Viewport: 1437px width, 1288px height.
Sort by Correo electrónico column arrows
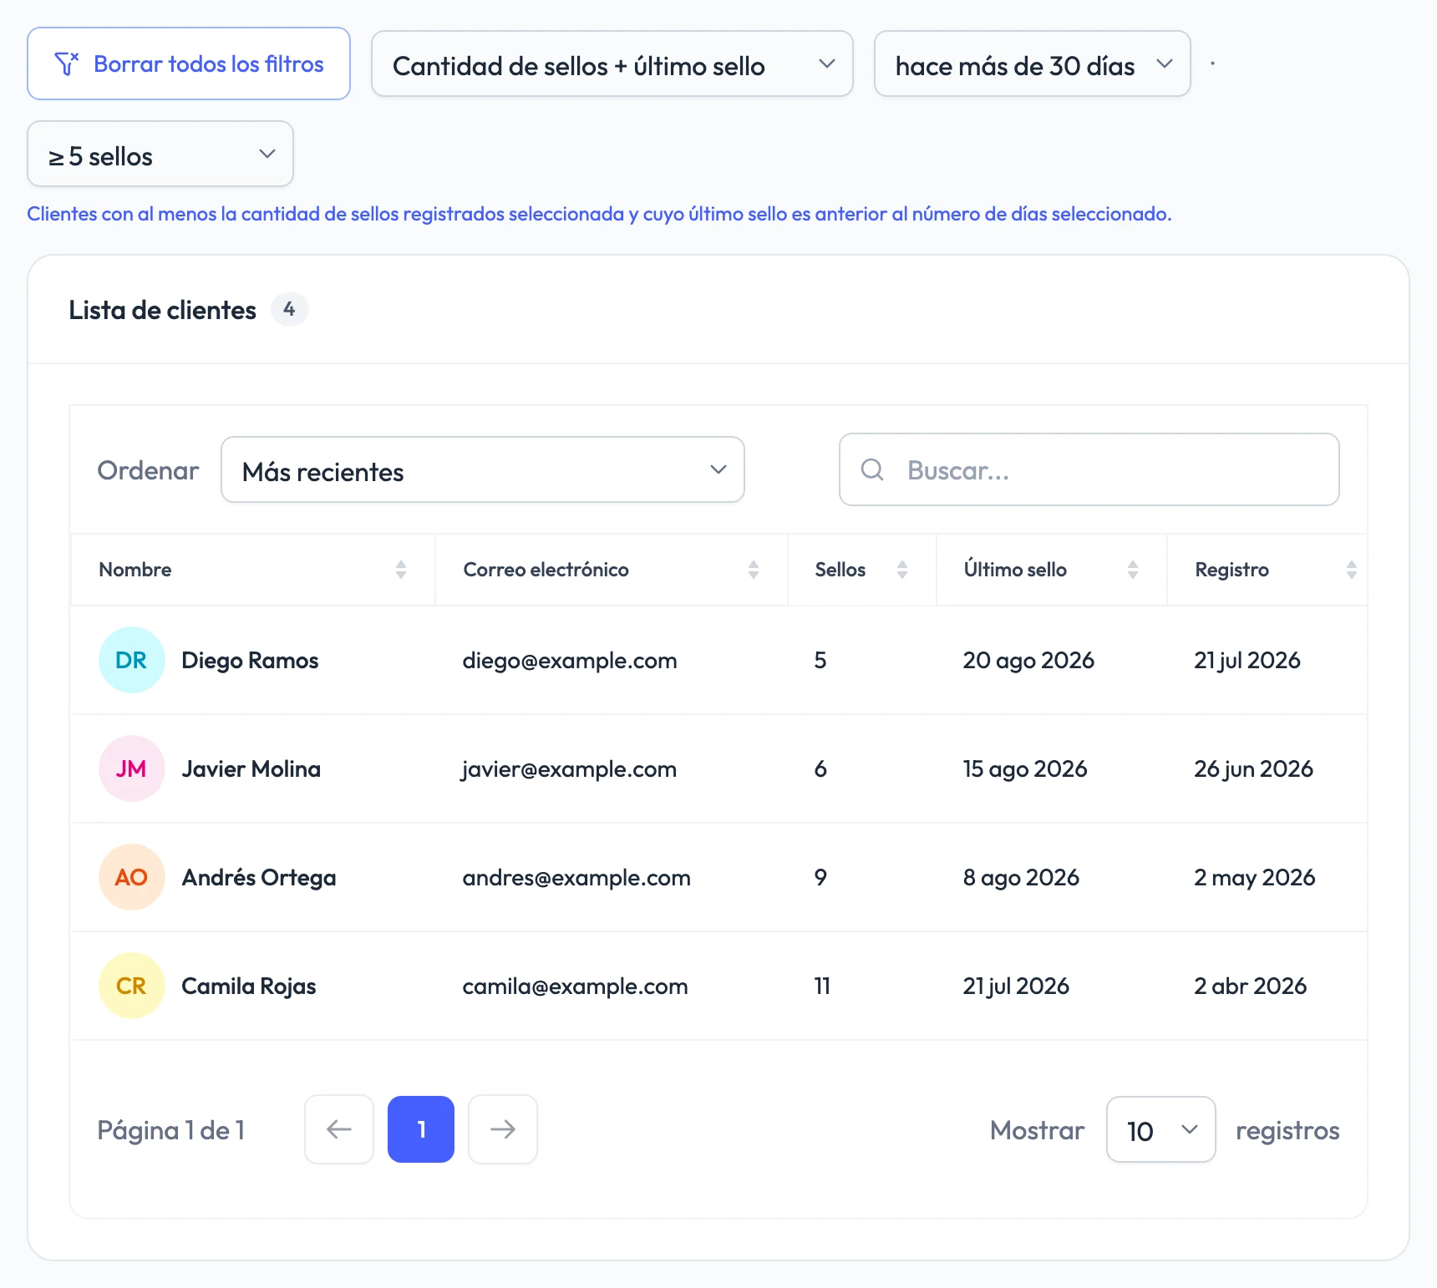(x=754, y=570)
